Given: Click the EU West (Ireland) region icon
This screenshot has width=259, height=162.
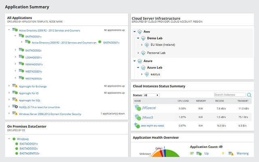Looking at the screenshot, I should tap(146, 45).
